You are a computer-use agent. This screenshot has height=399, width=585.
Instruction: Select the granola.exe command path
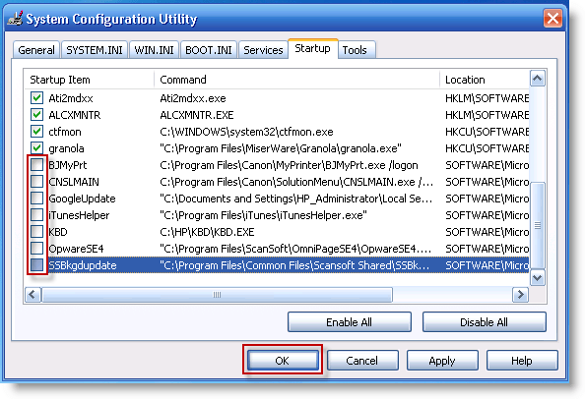coord(281,148)
